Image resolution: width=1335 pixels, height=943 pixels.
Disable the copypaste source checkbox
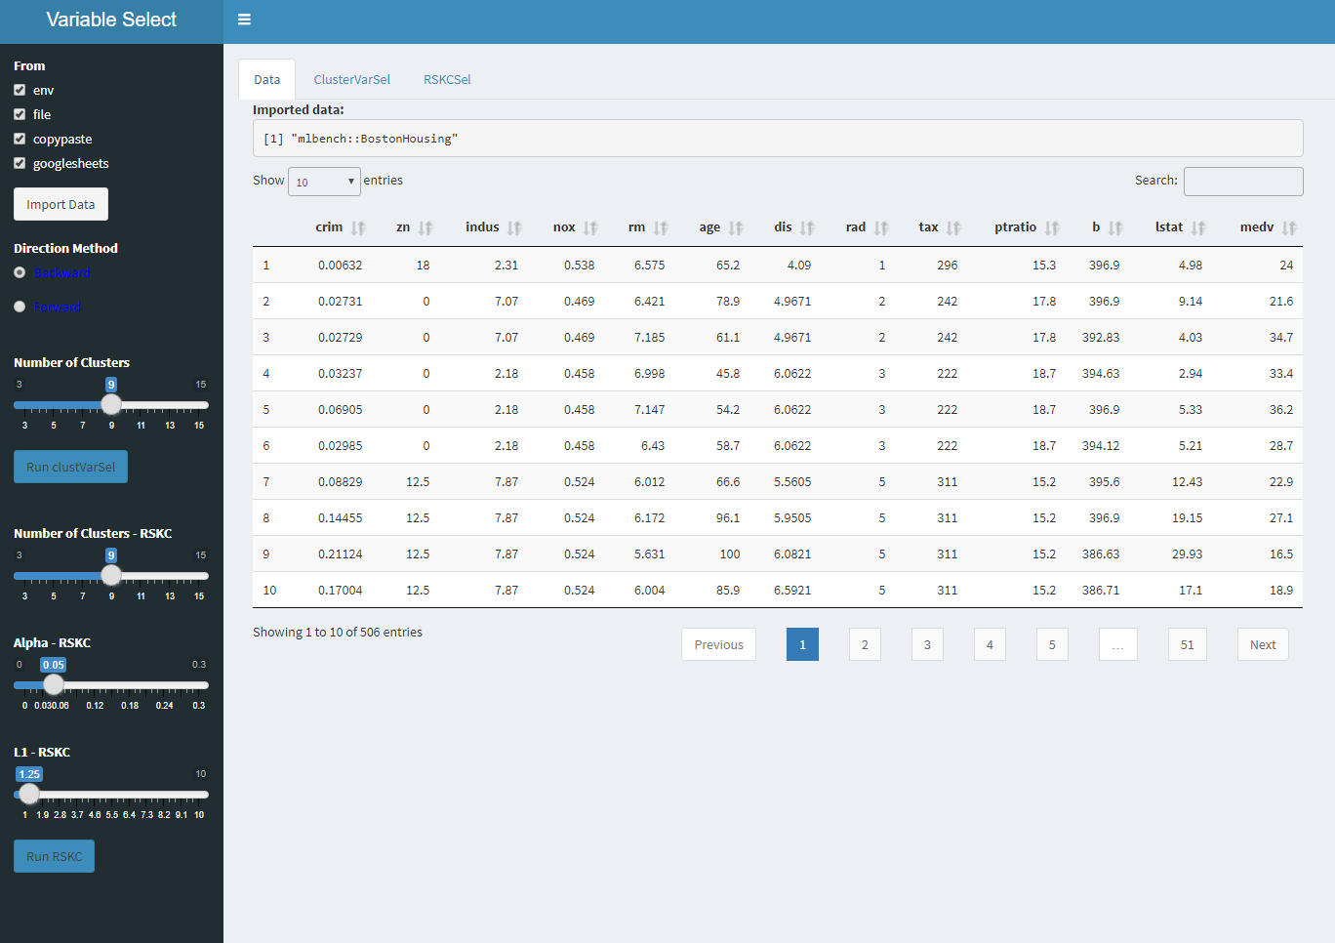(x=20, y=139)
